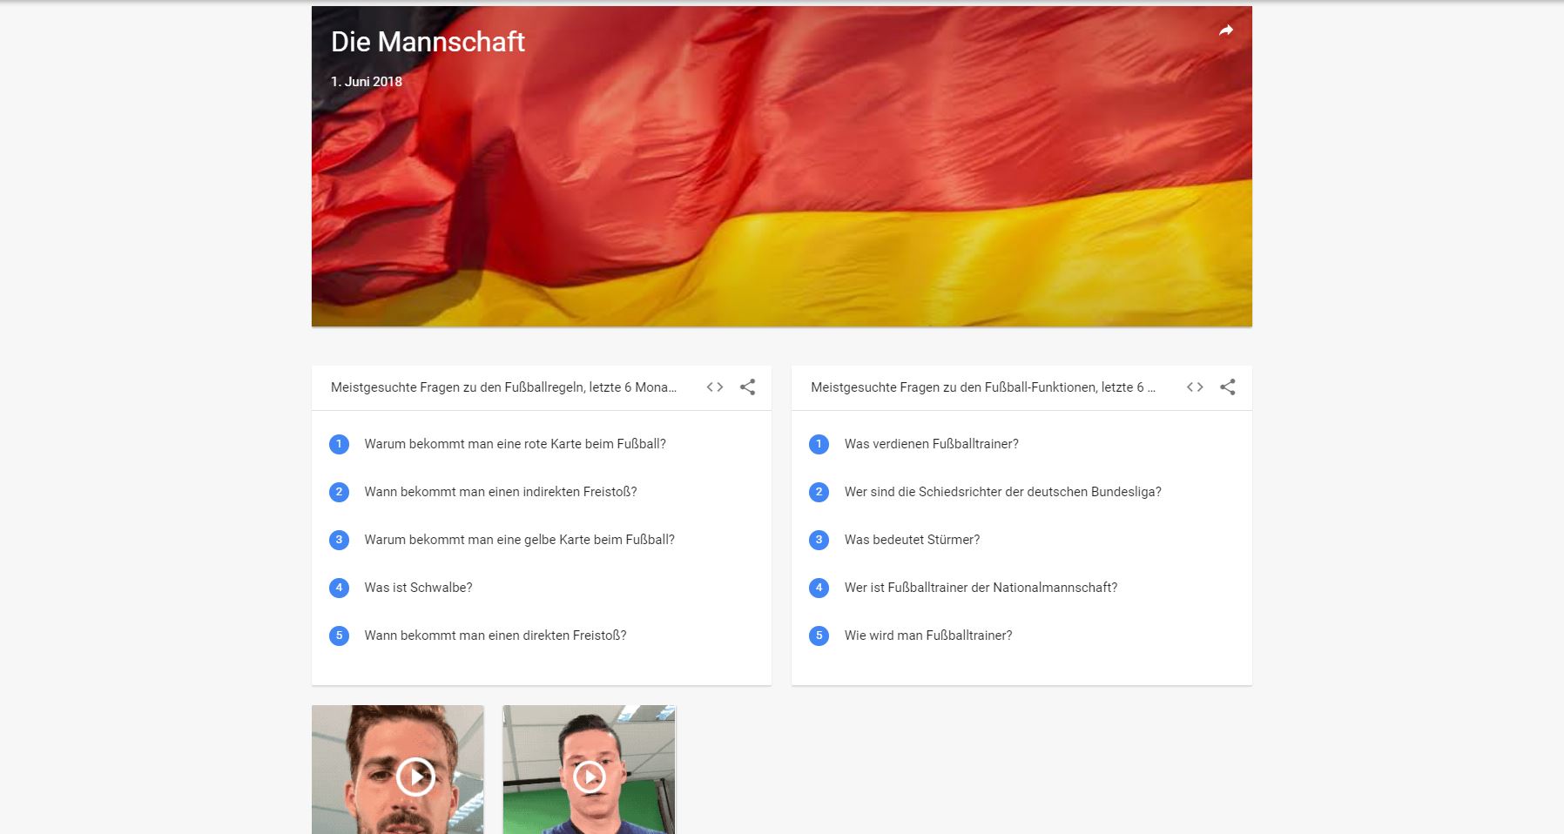Click the 'Die Mannschaft' banner title

coord(428,42)
